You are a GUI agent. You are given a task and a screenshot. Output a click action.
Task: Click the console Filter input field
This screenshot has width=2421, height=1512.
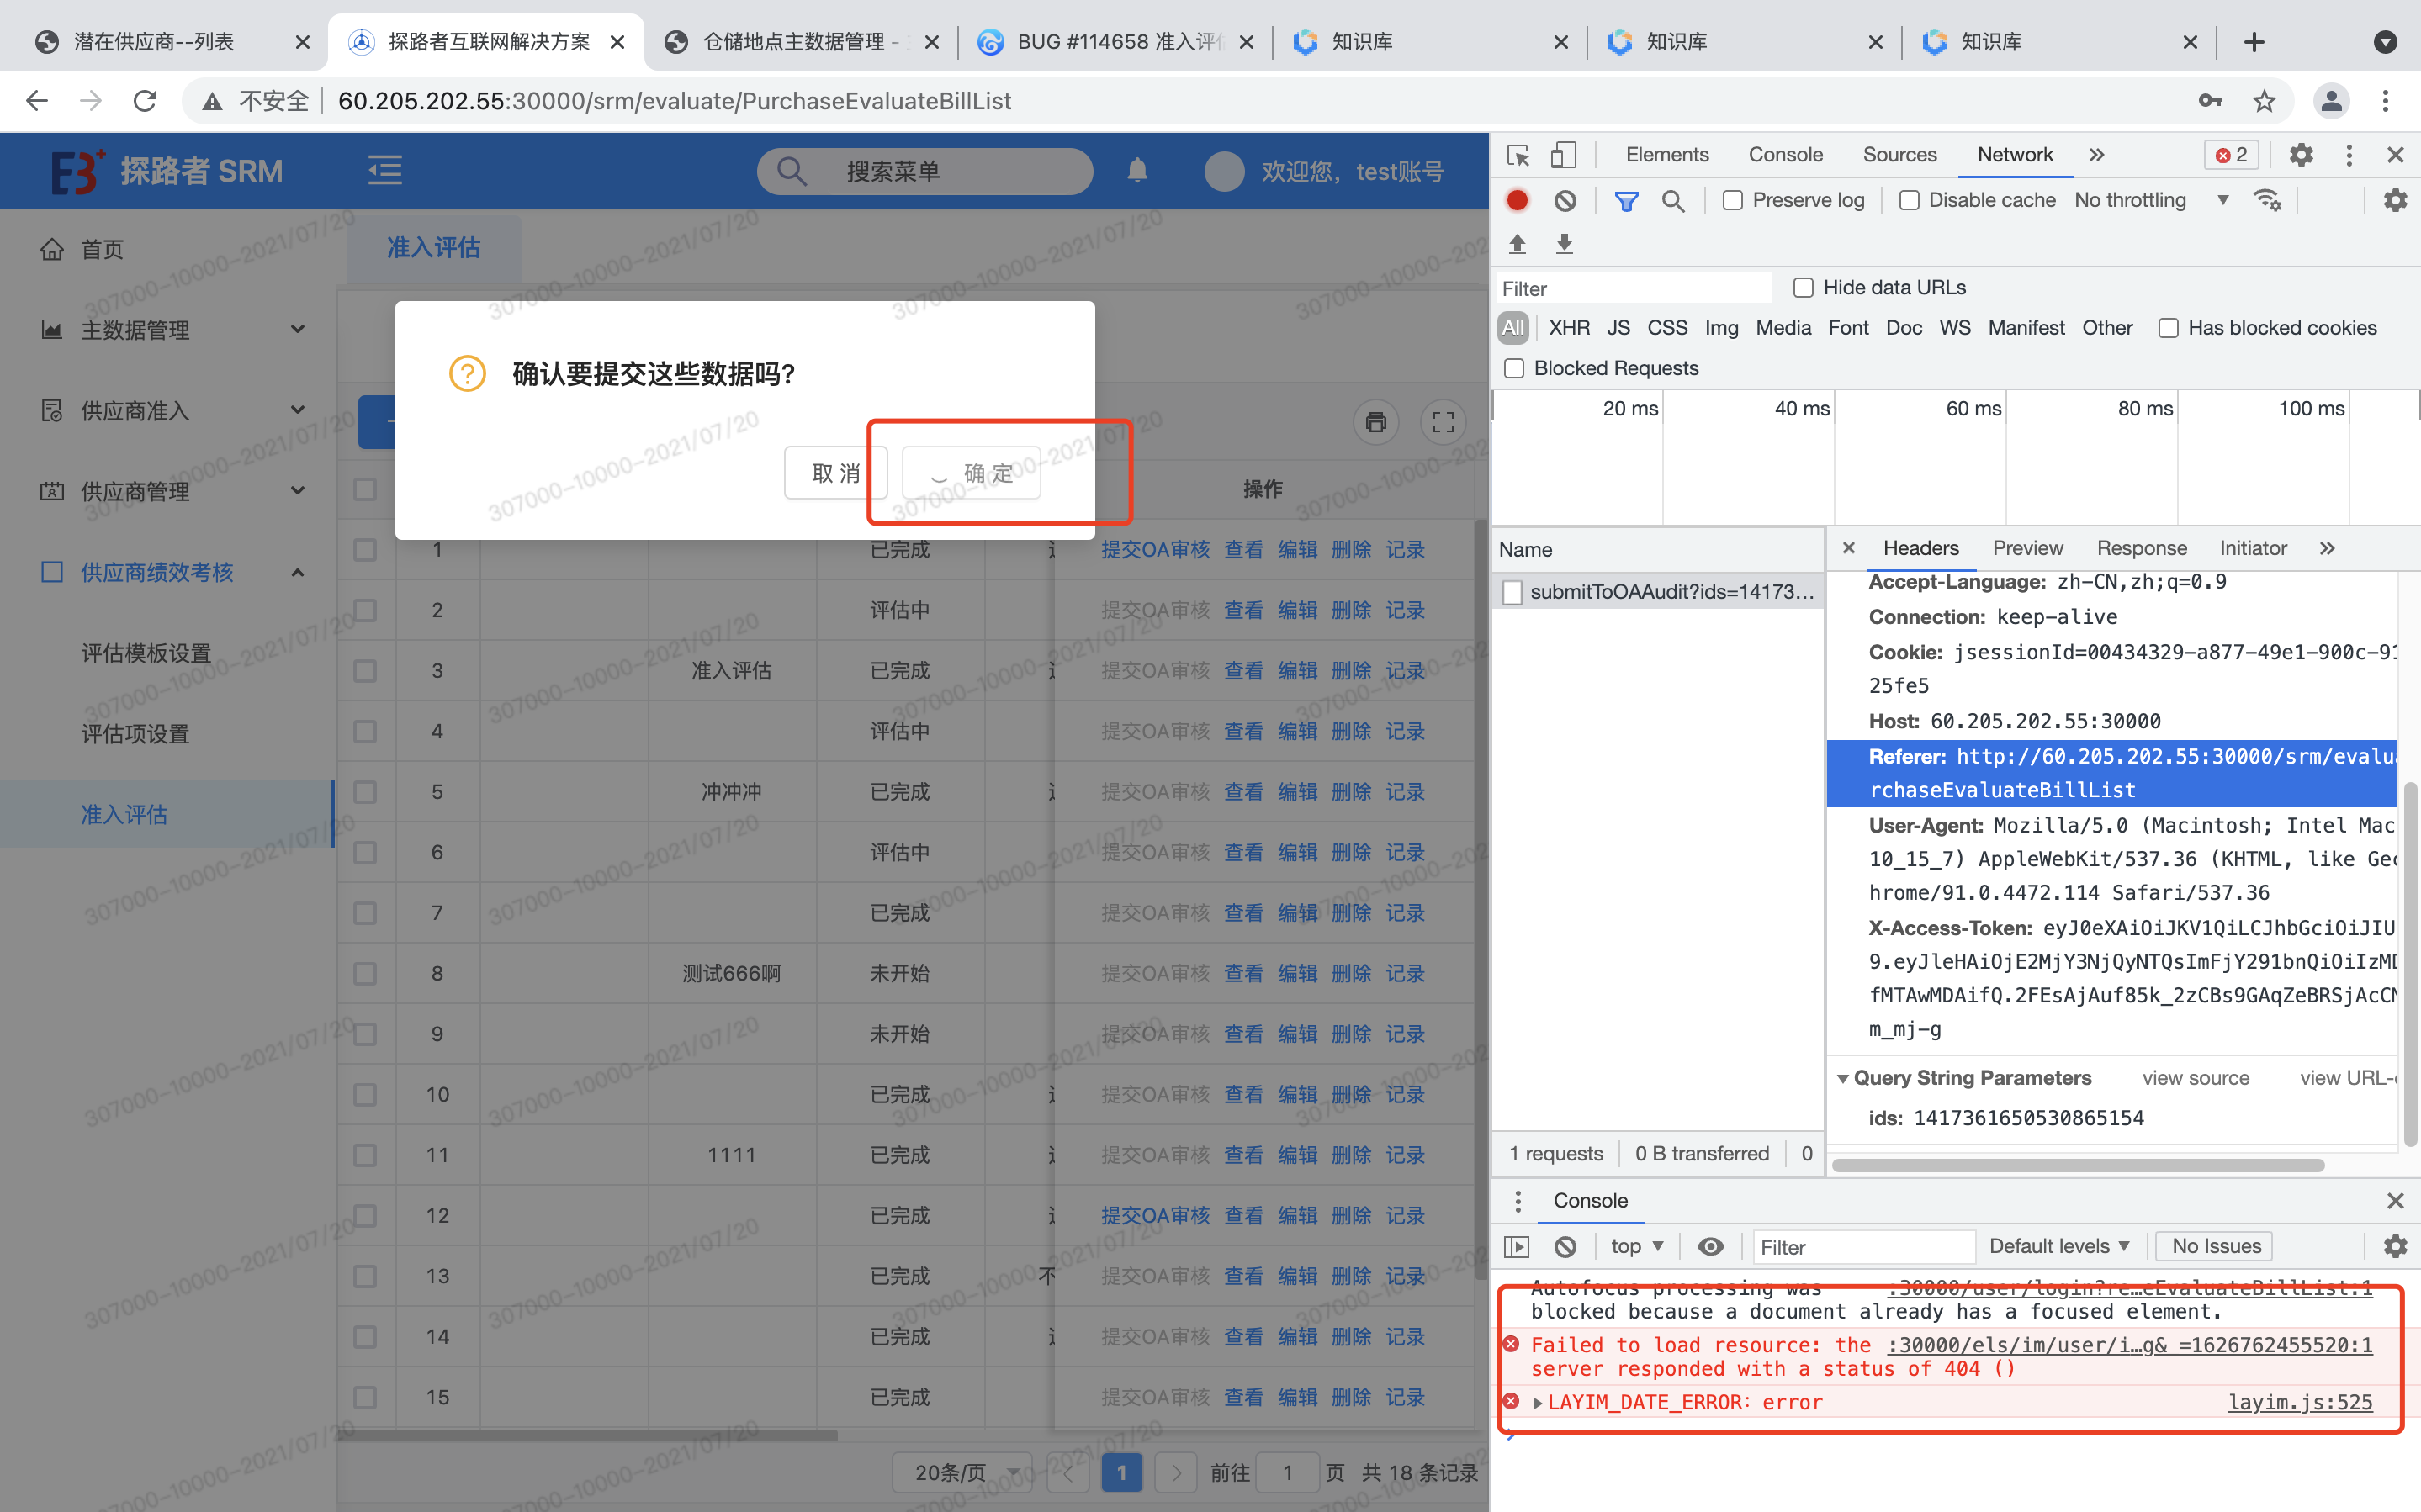click(1863, 1247)
